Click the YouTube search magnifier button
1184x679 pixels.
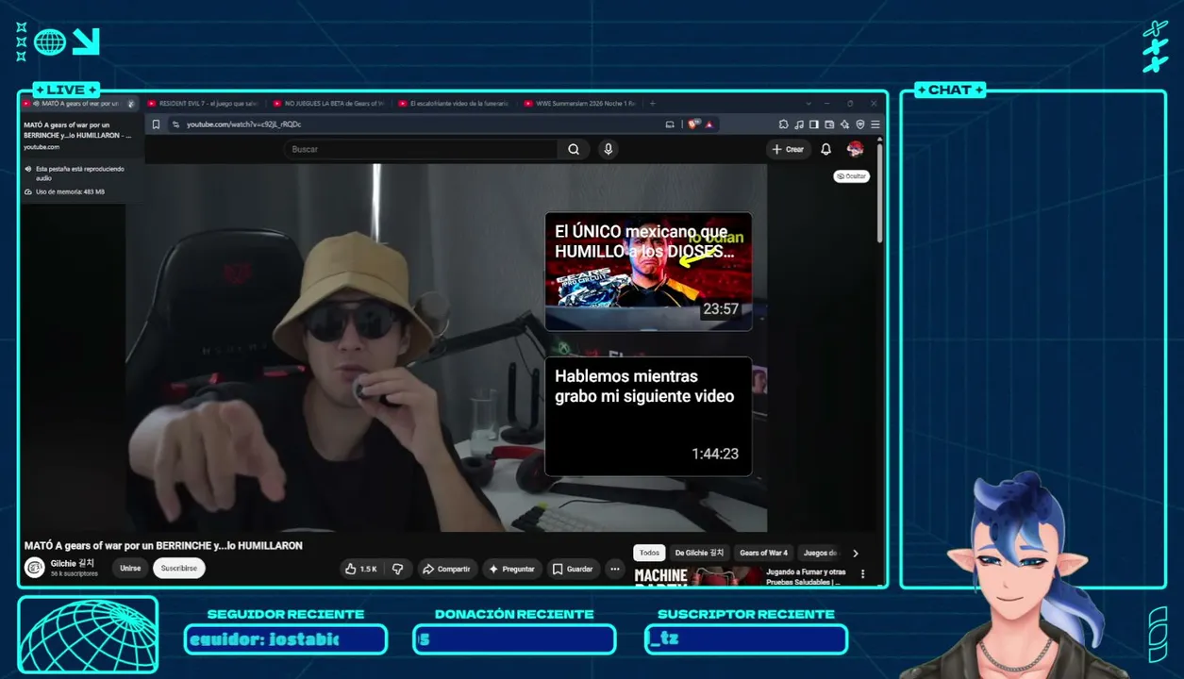[574, 149]
